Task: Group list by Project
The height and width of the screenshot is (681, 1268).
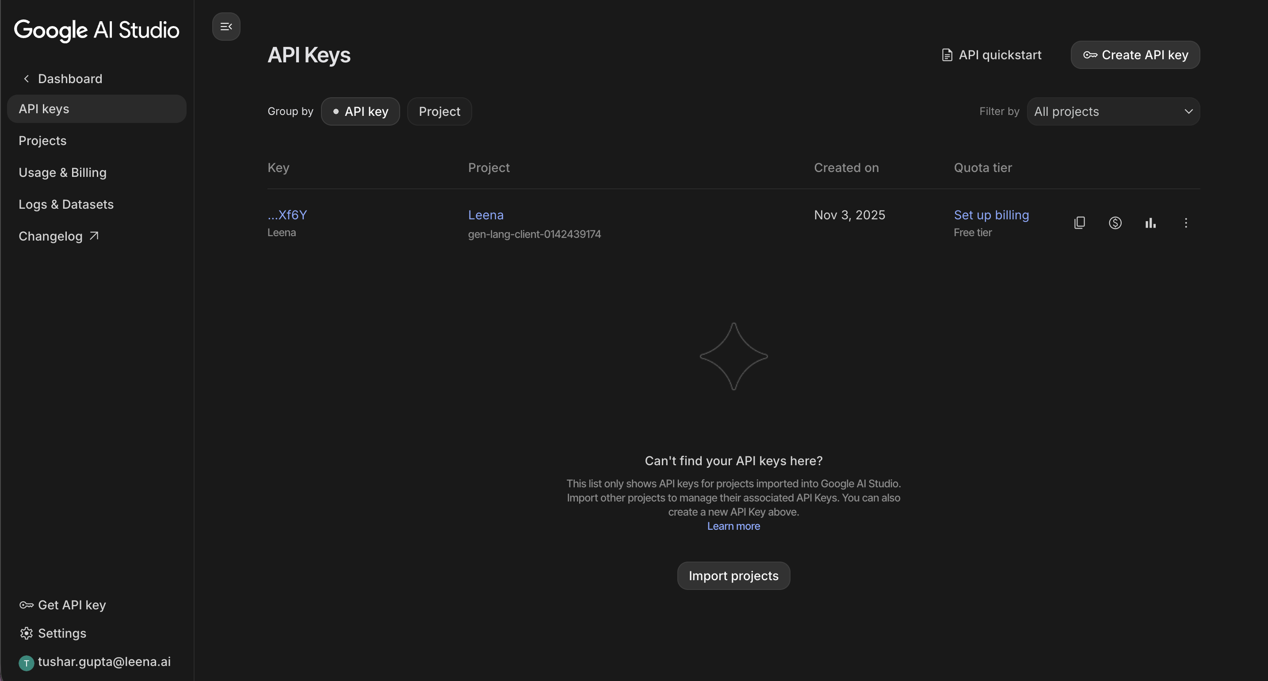Action: [x=439, y=111]
